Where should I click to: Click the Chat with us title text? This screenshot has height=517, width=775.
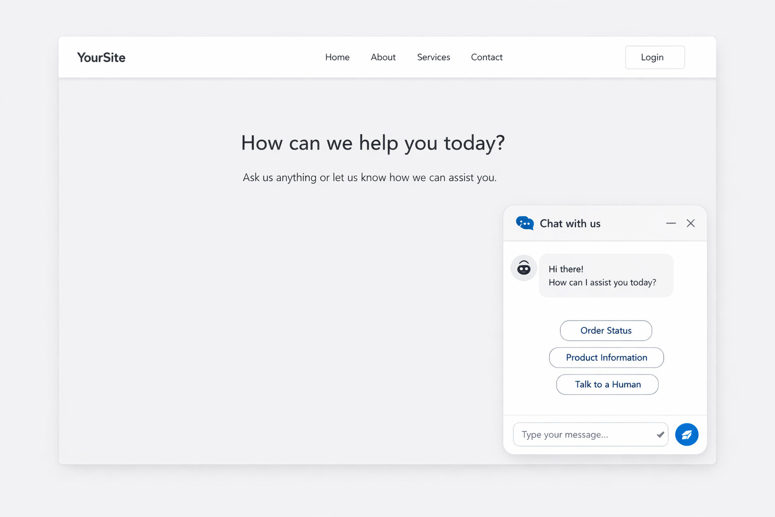[x=570, y=224]
